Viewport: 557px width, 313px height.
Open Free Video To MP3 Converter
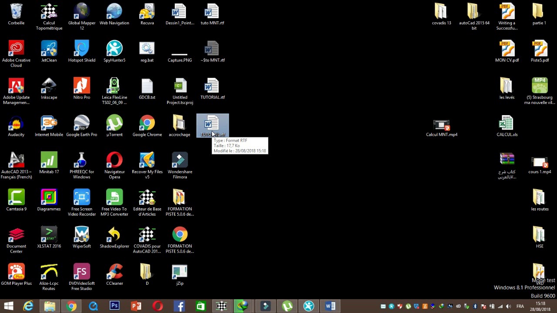click(x=114, y=203)
